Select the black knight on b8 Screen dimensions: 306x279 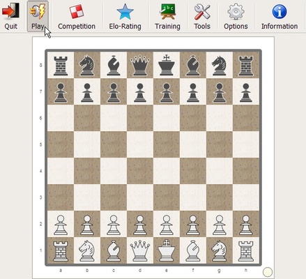(87, 65)
